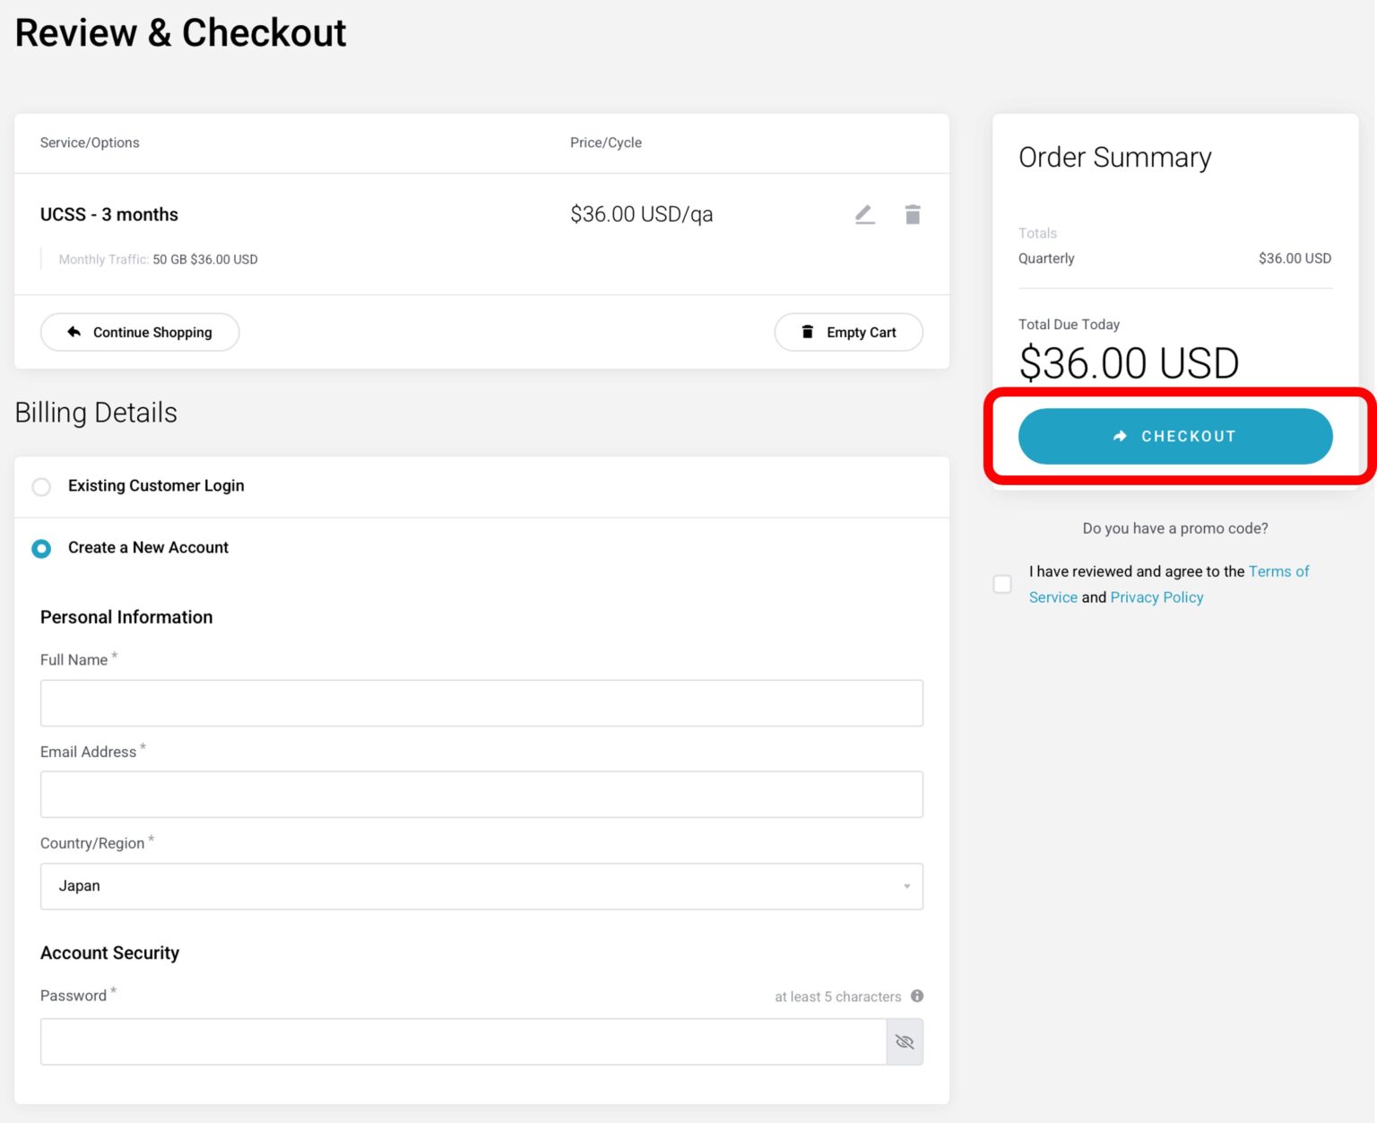This screenshot has height=1123, width=1377.
Task: Click the info icon next to password requirements
Action: pyautogui.click(x=917, y=996)
